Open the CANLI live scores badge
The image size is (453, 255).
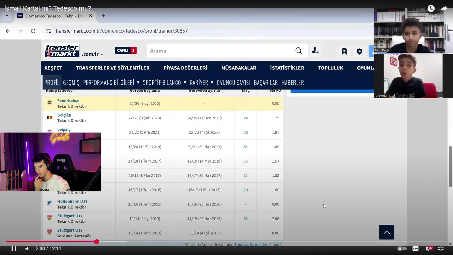[x=126, y=50]
